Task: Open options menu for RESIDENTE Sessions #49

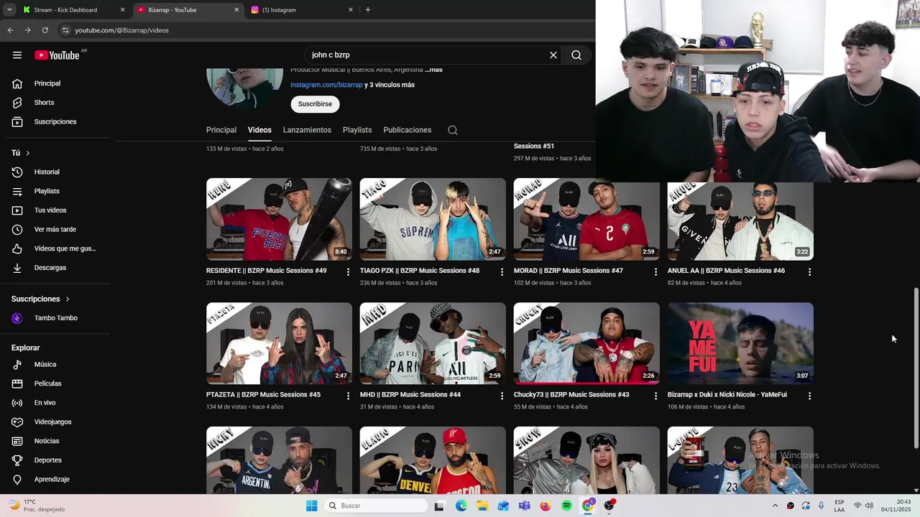Action: click(348, 272)
